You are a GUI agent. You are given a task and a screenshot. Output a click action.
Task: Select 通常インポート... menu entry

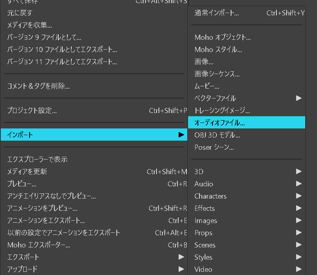pos(216,13)
